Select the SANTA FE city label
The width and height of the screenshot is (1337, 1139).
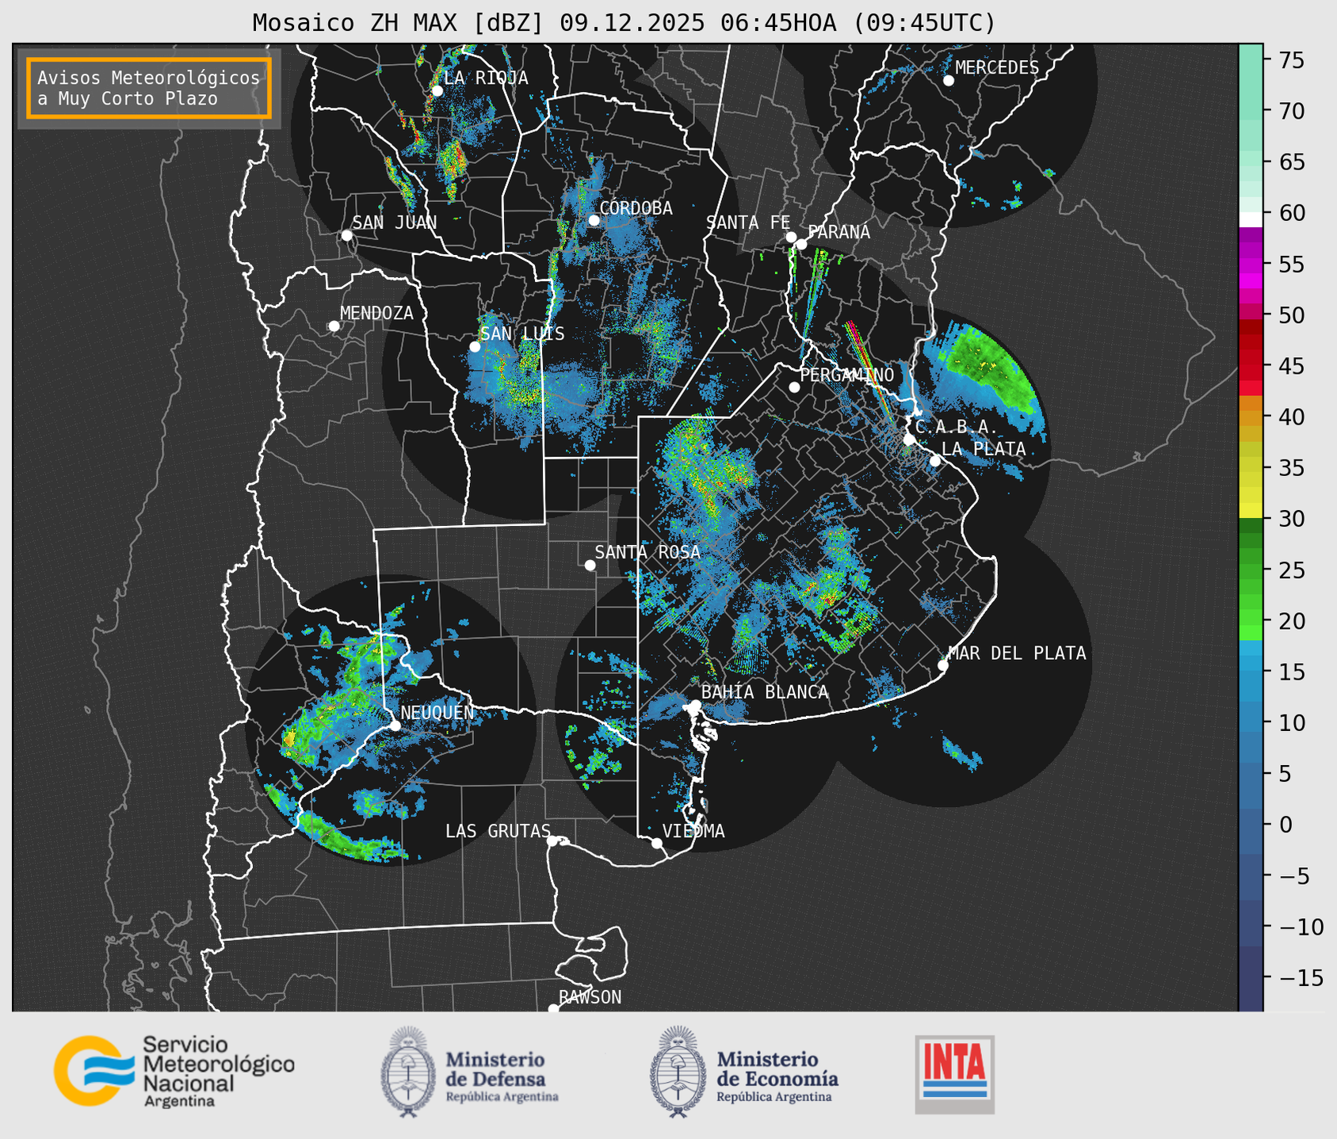coord(748,223)
